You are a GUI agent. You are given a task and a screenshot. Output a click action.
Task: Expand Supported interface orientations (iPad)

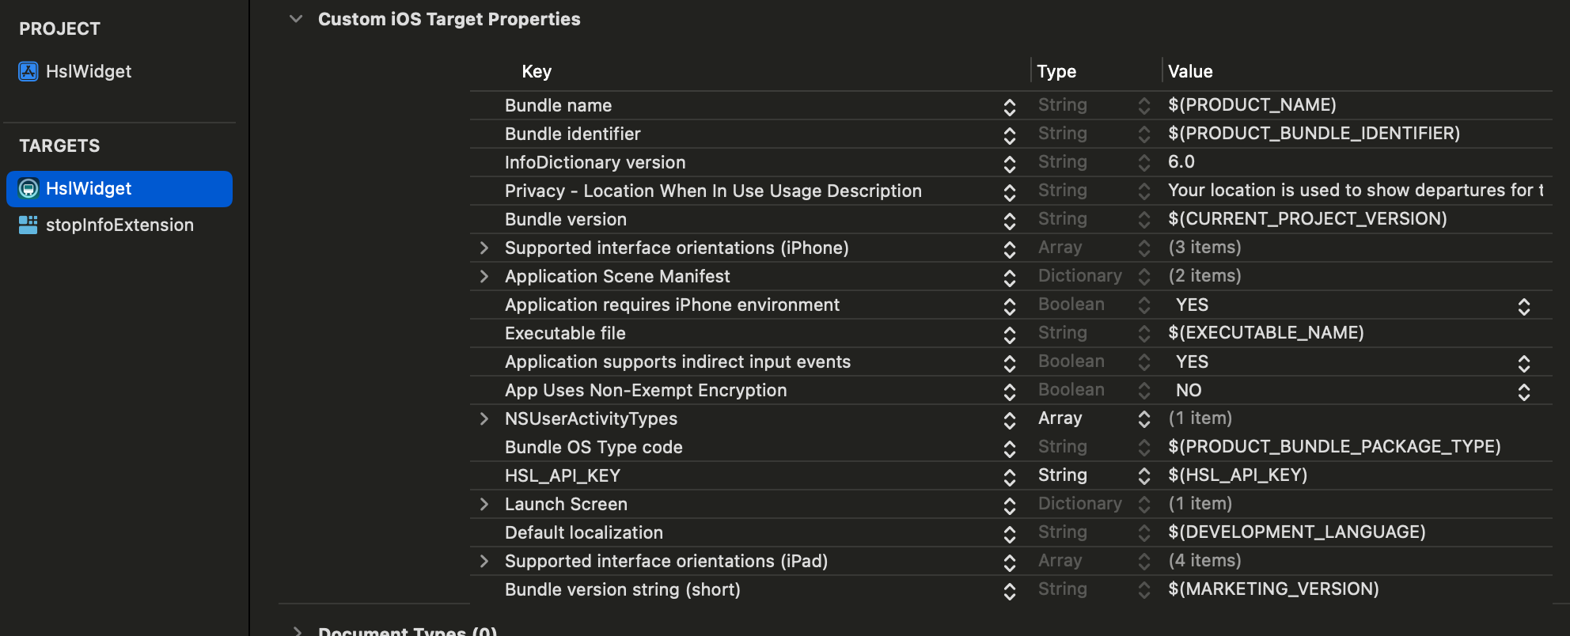[485, 561]
